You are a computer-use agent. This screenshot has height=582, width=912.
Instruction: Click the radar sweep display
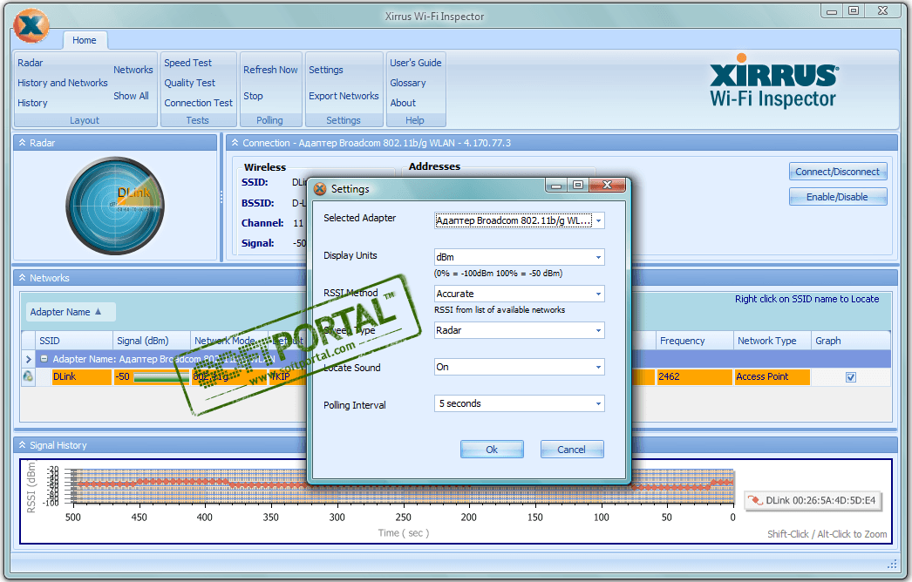point(115,206)
